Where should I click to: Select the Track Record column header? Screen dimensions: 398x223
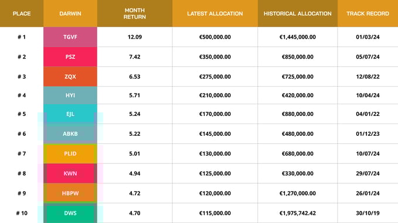tap(368, 13)
